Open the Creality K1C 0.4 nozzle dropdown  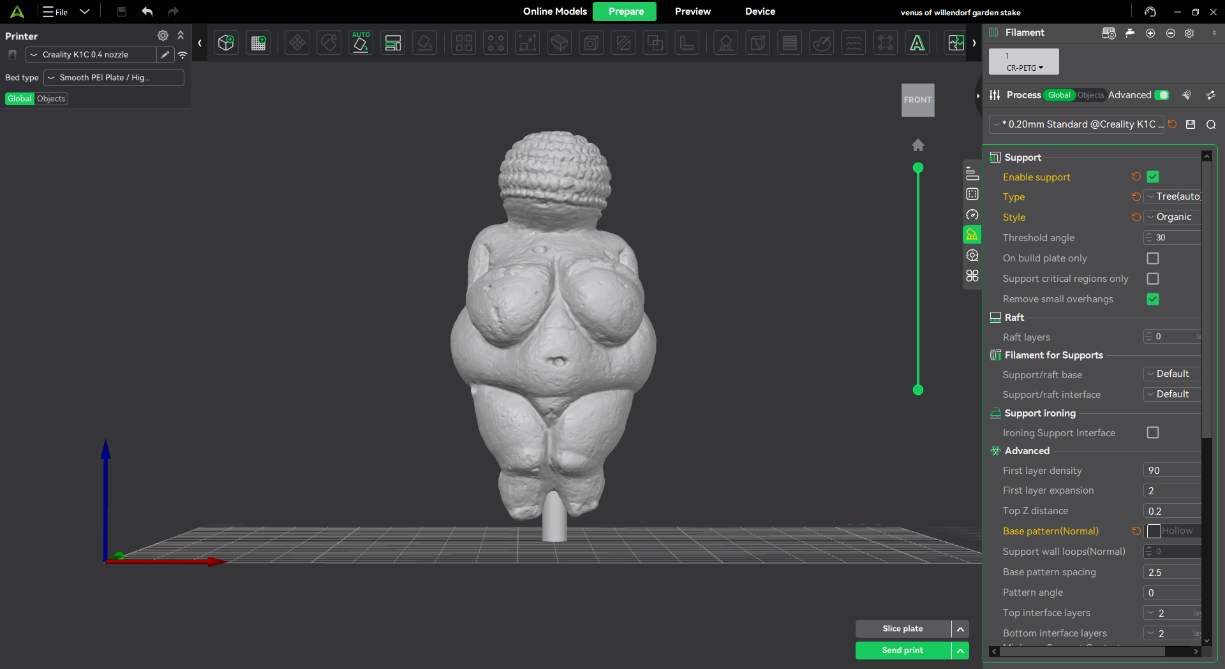pos(91,55)
